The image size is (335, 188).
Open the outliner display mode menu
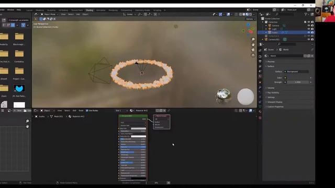click(x=268, y=14)
